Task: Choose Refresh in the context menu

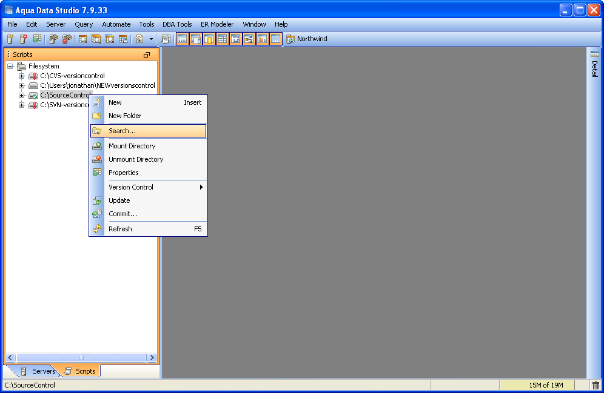Action: (x=149, y=229)
